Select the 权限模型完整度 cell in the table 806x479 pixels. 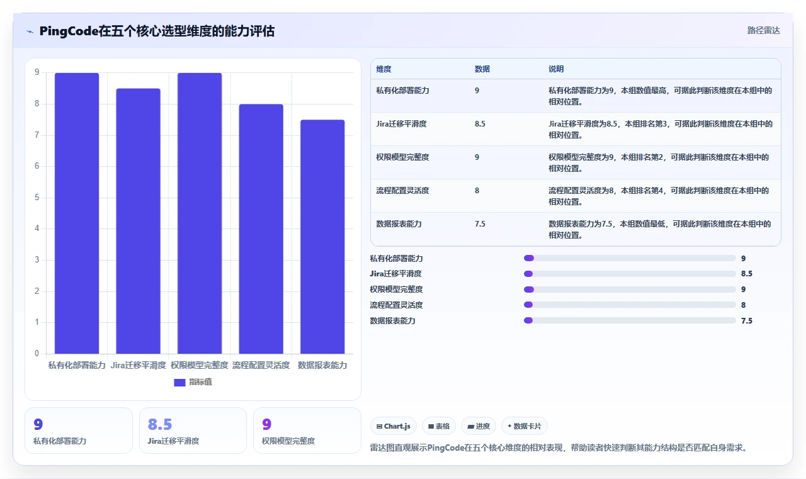tap(402, 157)
